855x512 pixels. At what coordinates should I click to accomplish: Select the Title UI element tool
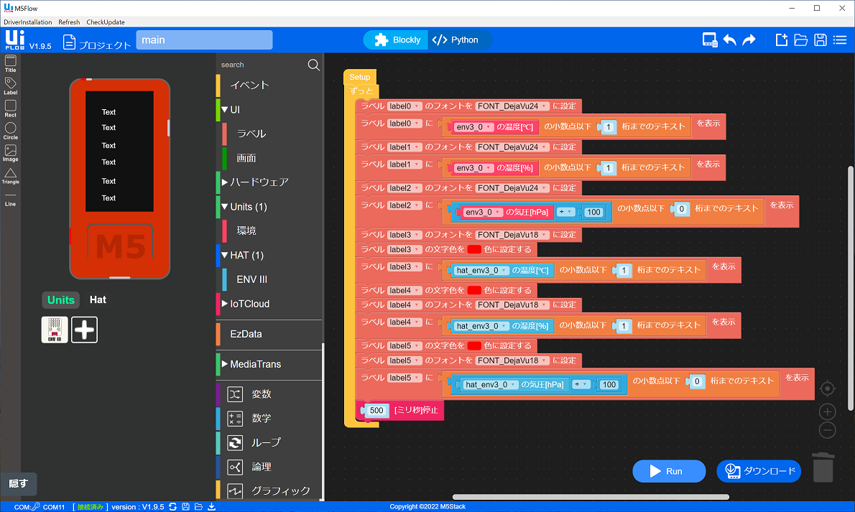point(10,63)
